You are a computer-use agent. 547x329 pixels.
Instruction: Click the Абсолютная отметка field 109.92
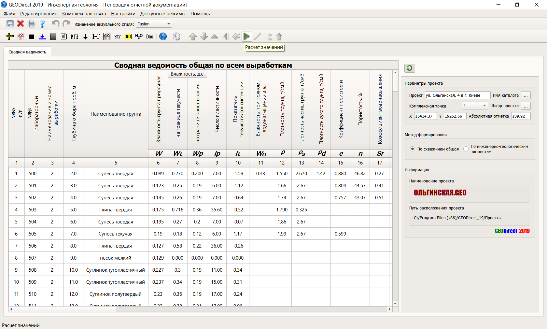521,116
